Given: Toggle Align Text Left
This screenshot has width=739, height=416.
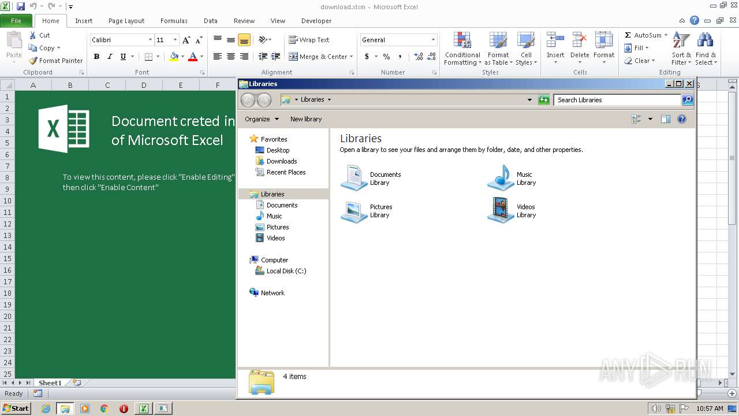Looking at the screenshot, I should point(218,57).
